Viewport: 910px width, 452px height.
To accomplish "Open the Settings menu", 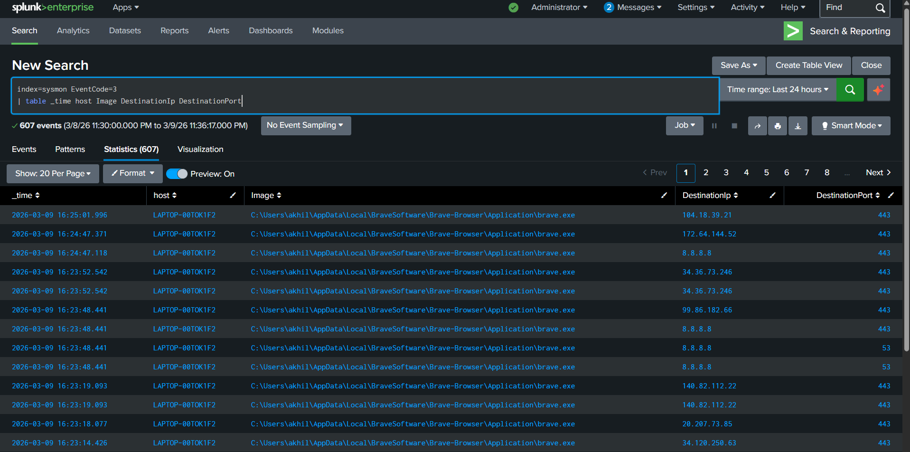I will click(x=695, y=7).
